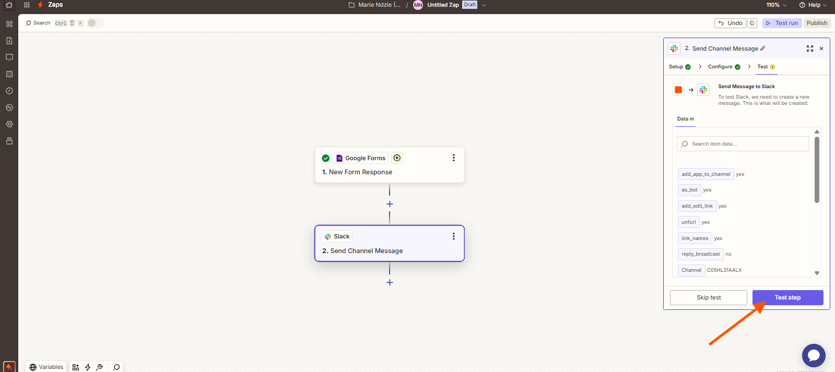Click the reply_broadcast field tag

tap(701, 254)
